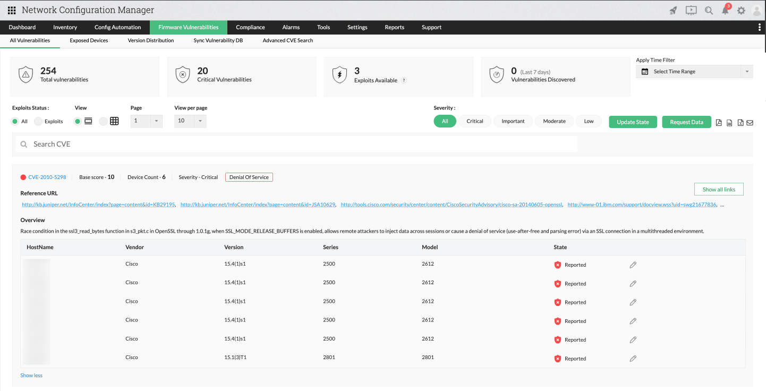Export data to Excel format
The height and width of the screenshot is (391, 766).
click(x=741, y=123)
